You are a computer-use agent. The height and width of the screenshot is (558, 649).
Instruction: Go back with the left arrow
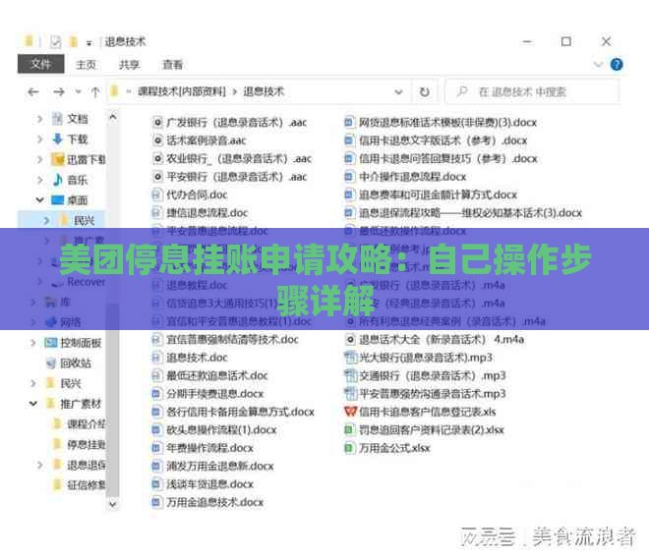[x=33, y=91]
